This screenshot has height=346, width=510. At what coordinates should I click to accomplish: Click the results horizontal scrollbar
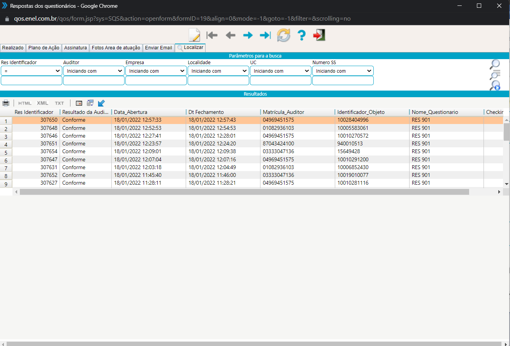[244, 192]
